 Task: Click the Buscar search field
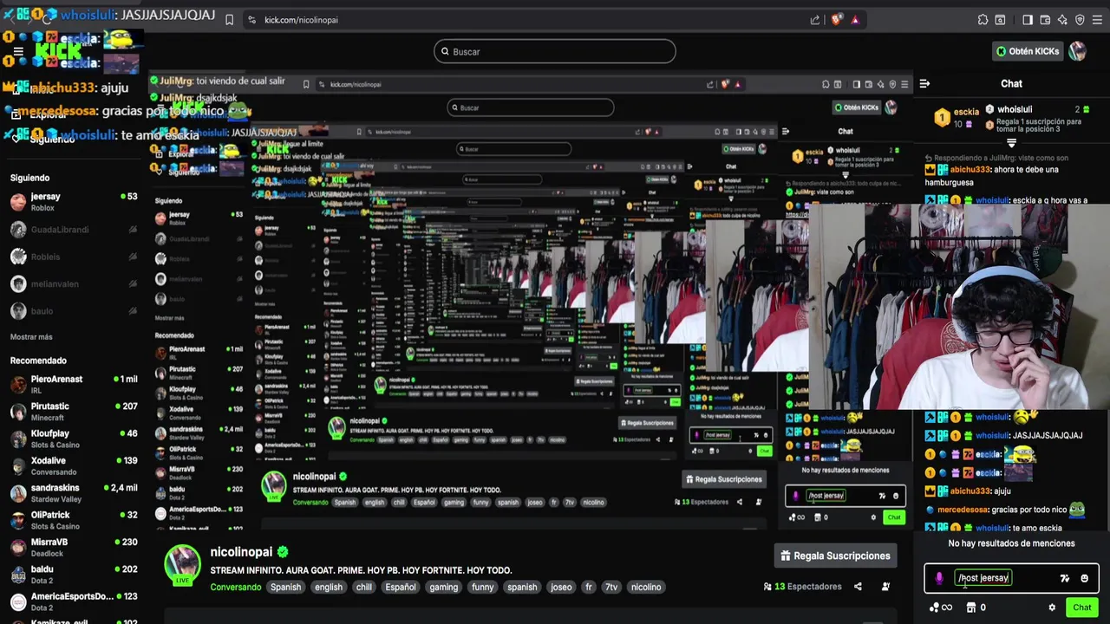[555, 51]
